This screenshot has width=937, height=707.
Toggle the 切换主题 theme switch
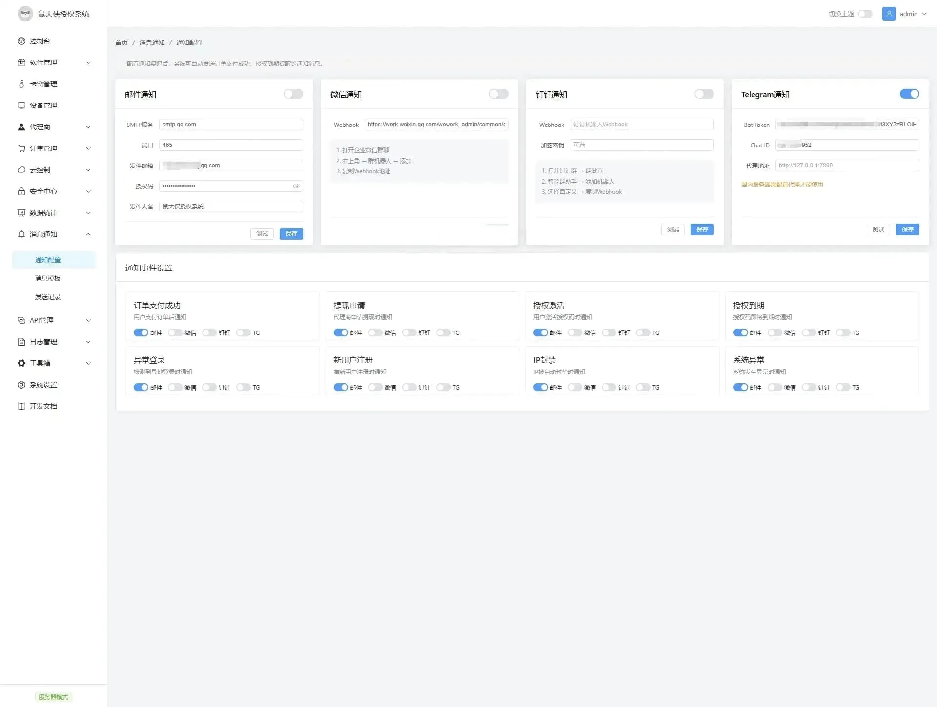[865, 14]
